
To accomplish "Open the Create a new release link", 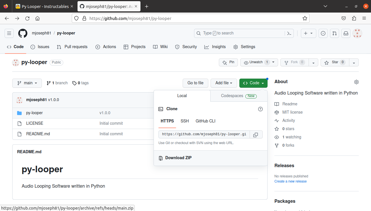I will (x=290, y=181).
